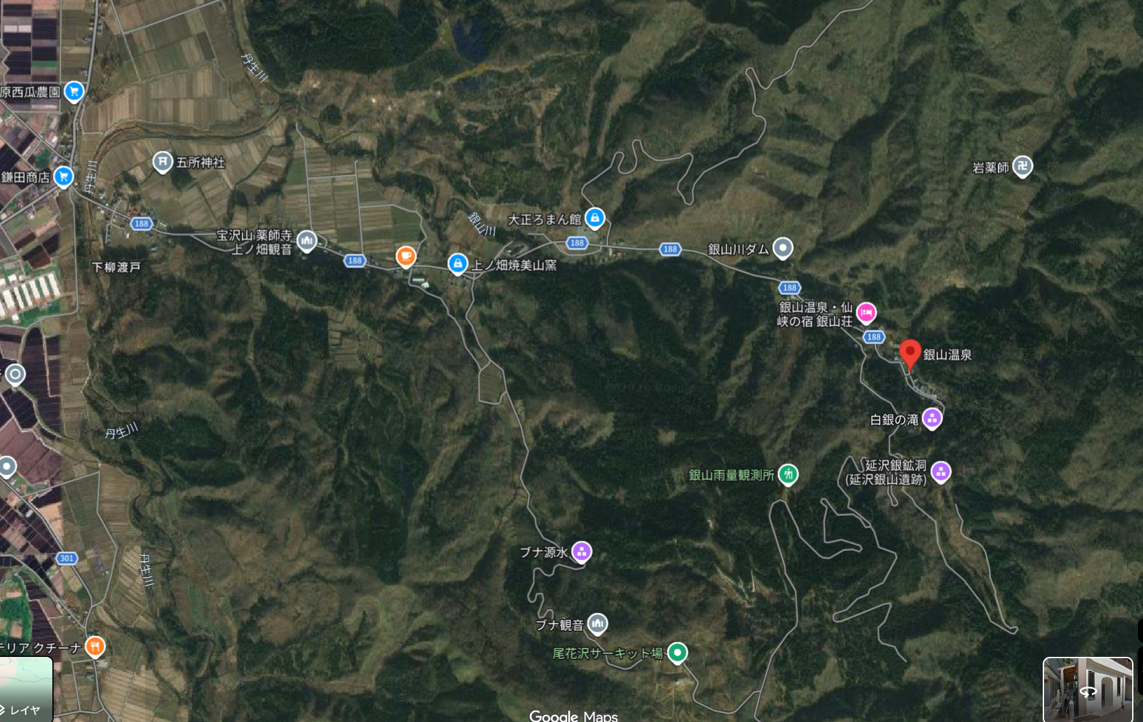Click the 宝沢山 薬師寺 landmark marker

click(307, 241)
